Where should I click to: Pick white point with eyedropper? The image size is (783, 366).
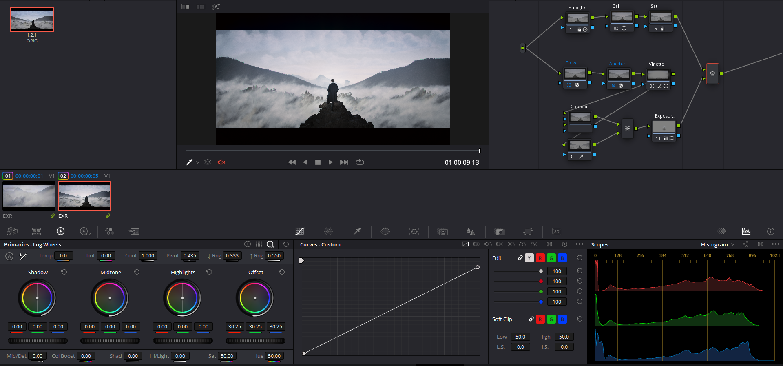coord(23,256)
